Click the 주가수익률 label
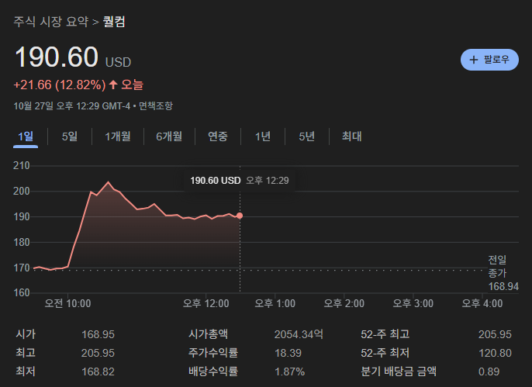Screen dimensions: 532x387 click(213, 353)
